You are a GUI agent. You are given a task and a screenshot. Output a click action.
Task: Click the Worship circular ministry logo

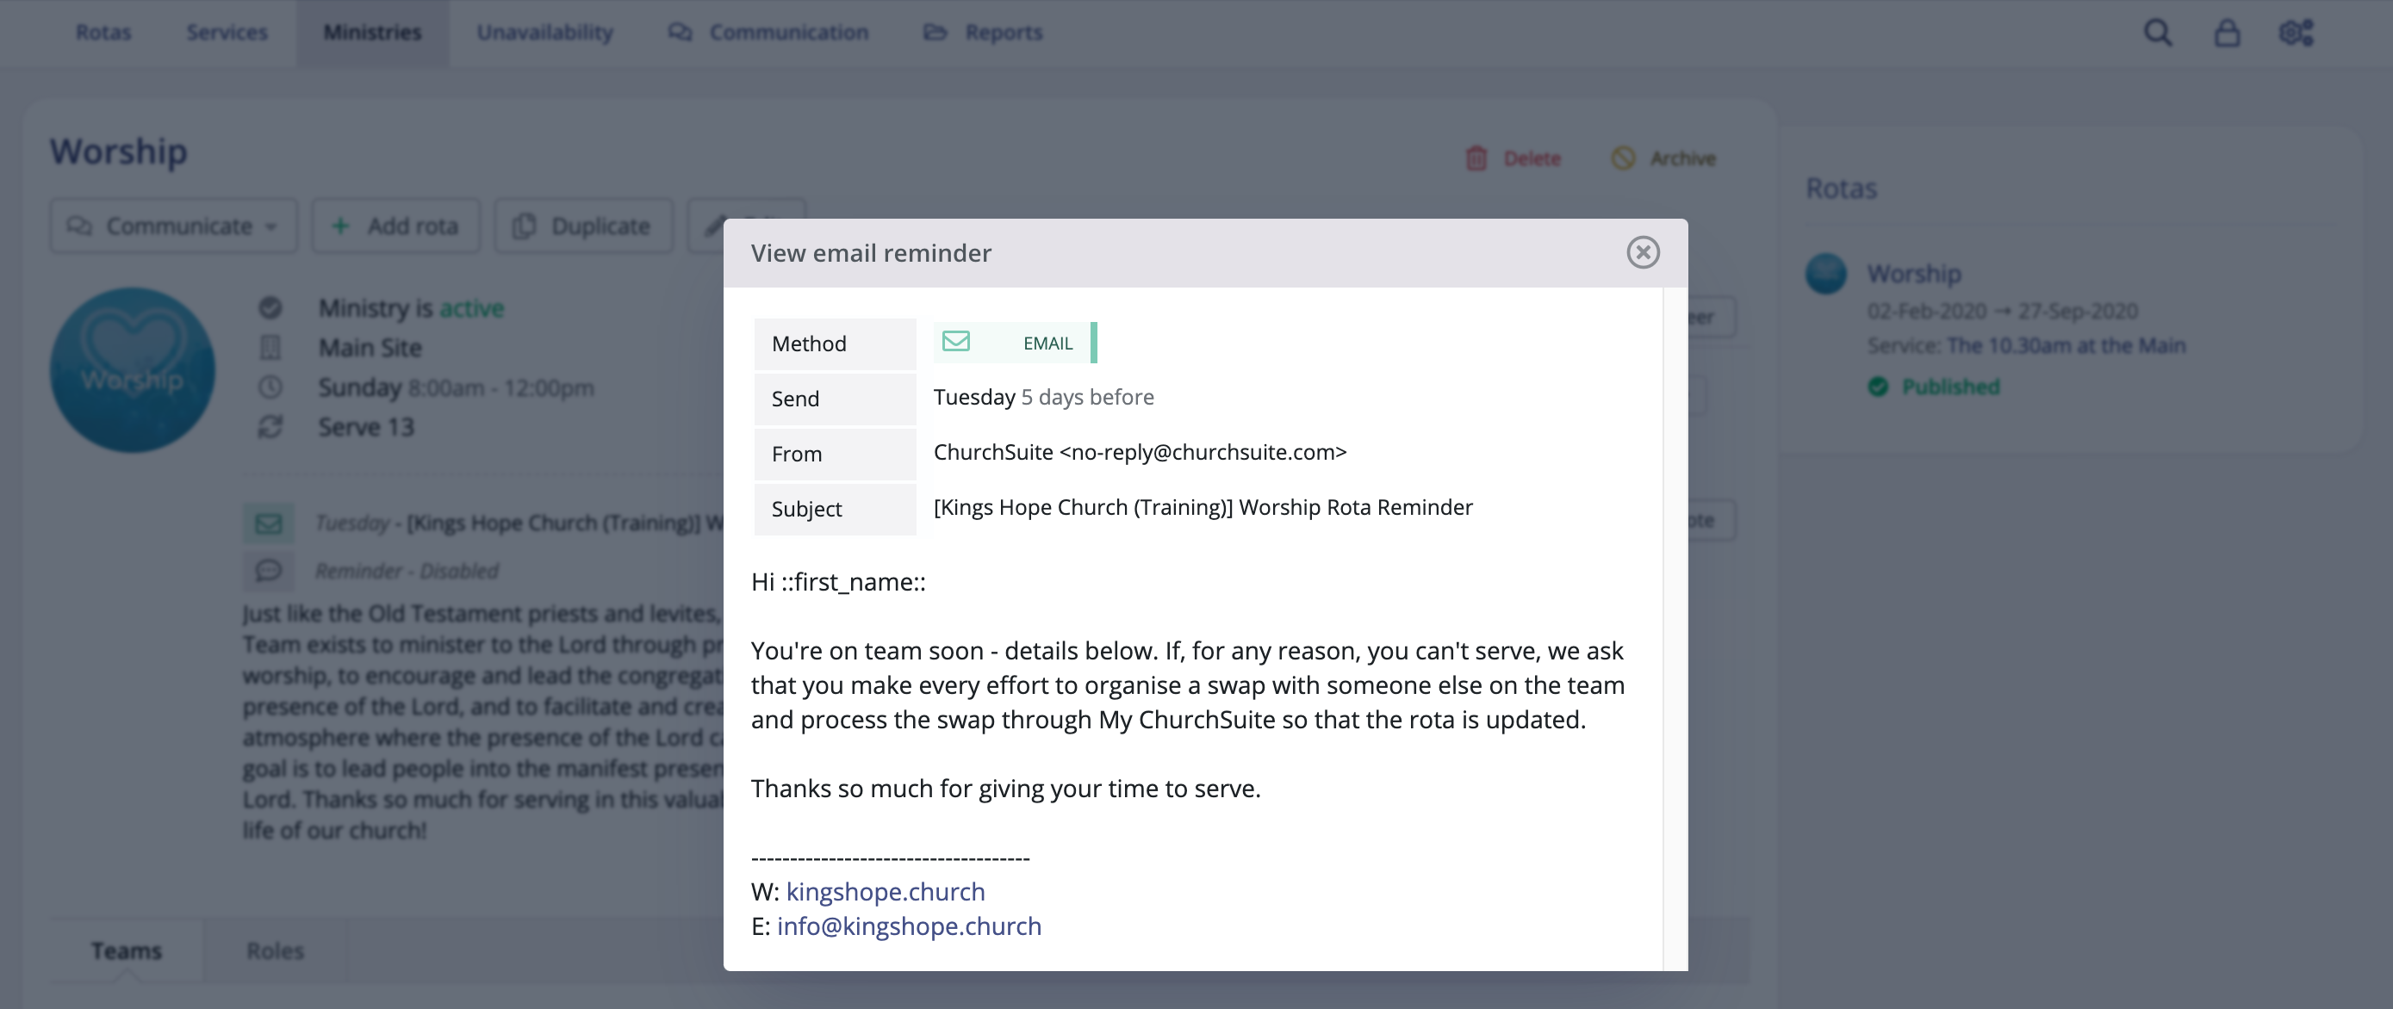133,368
